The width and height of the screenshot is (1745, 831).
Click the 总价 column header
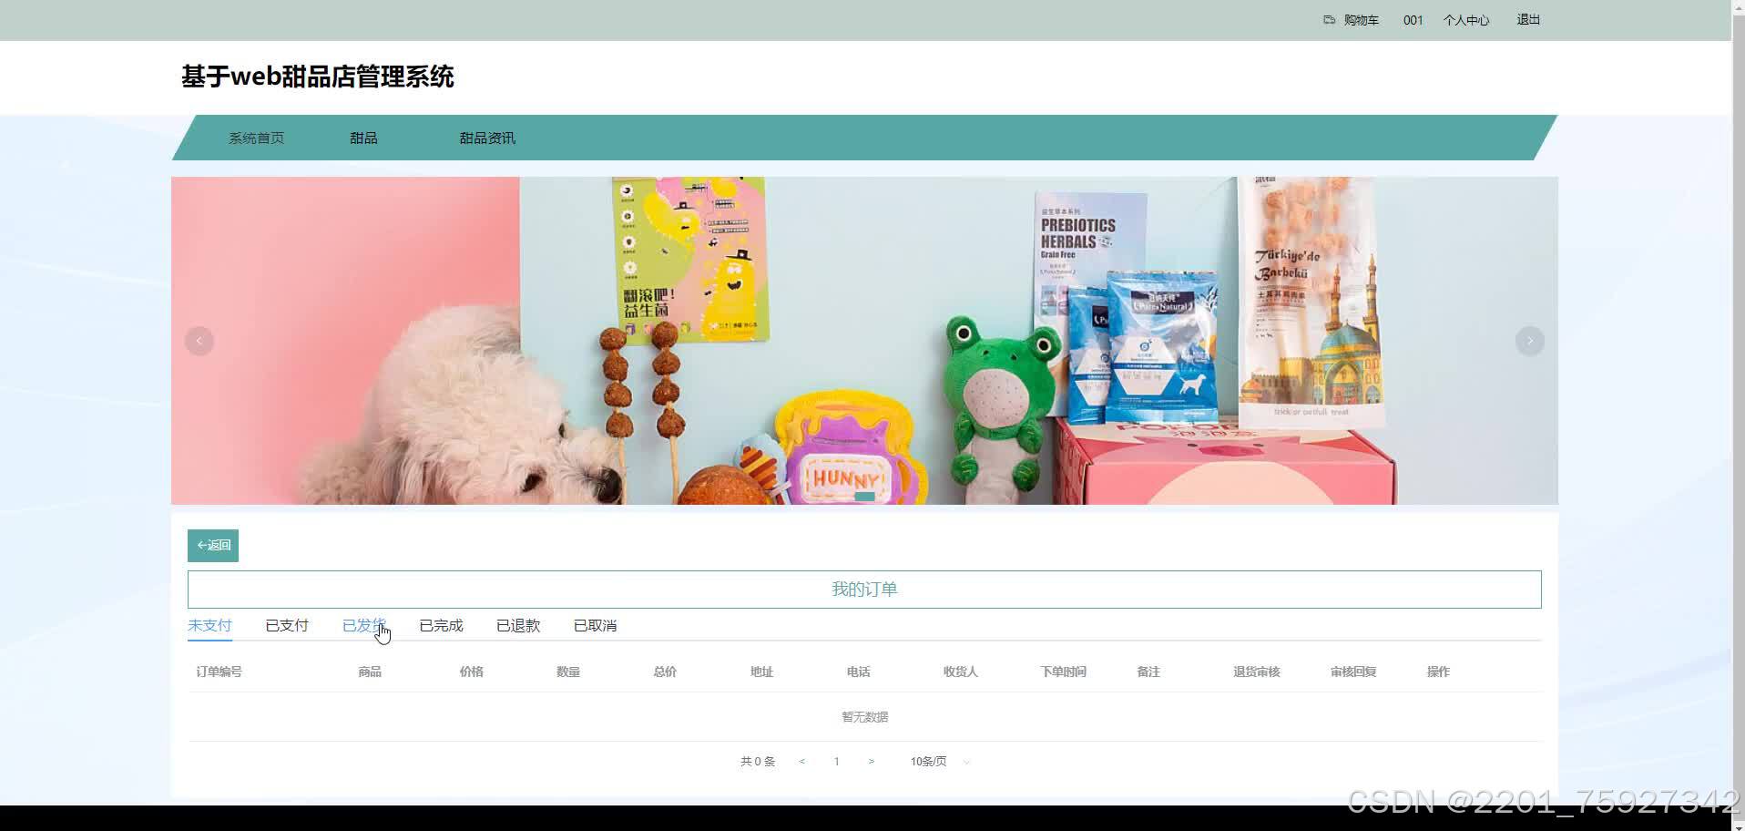pos(665,672)
